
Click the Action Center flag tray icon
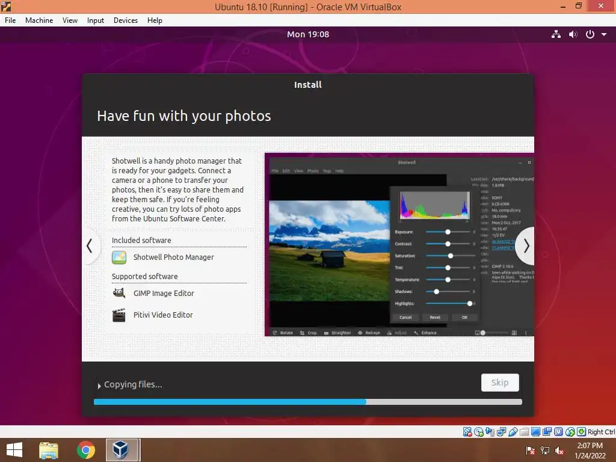click(531, 451)
